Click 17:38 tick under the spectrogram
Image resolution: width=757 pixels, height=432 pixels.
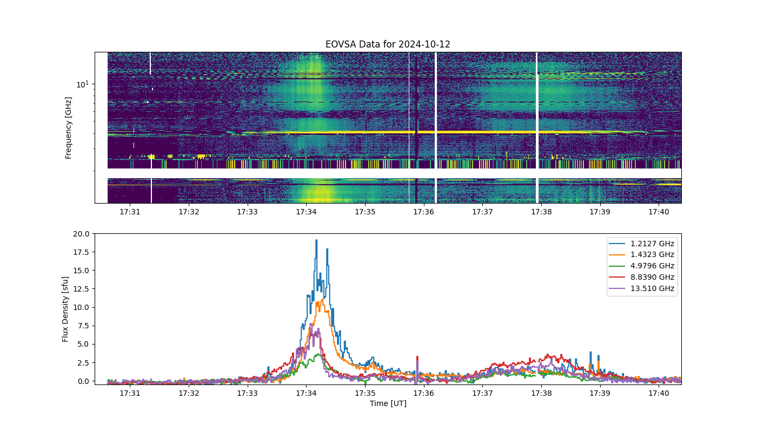click(x=541, y=212)
